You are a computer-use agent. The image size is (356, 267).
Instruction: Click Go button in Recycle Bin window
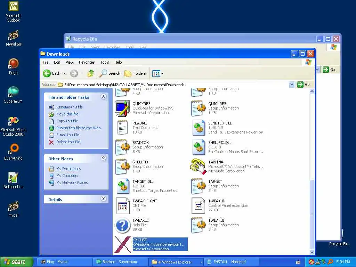click(x=329, y=70)
